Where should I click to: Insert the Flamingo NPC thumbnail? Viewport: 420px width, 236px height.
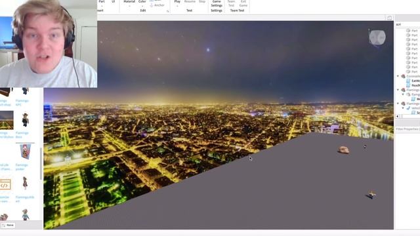coord(25,91)
